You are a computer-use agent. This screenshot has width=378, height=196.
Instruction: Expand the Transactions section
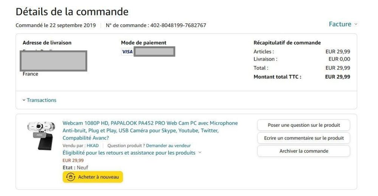(x=41, y=100)
